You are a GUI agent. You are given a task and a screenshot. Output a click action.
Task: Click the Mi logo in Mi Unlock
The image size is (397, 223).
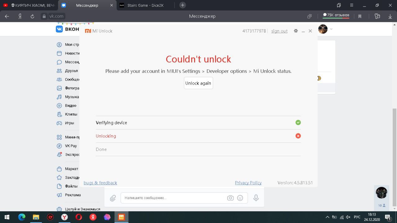click(88, 31)
